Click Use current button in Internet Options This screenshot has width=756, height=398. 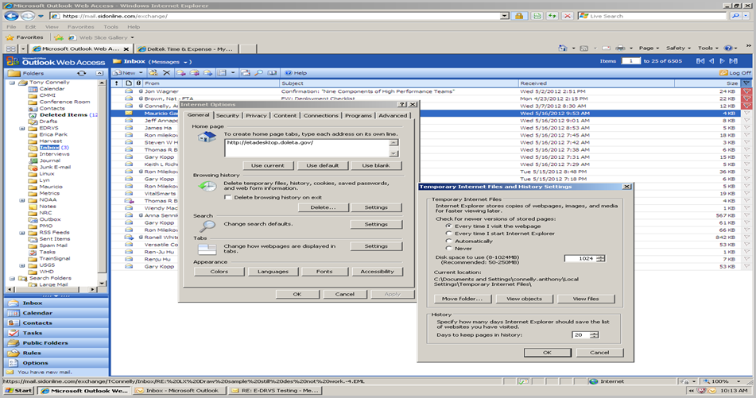[x=268, y=165]
